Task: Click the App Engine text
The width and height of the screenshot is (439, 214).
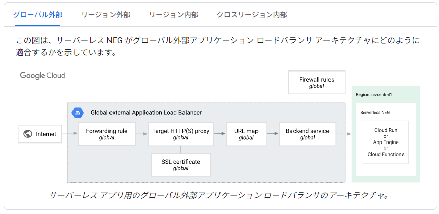Action: 386,142
